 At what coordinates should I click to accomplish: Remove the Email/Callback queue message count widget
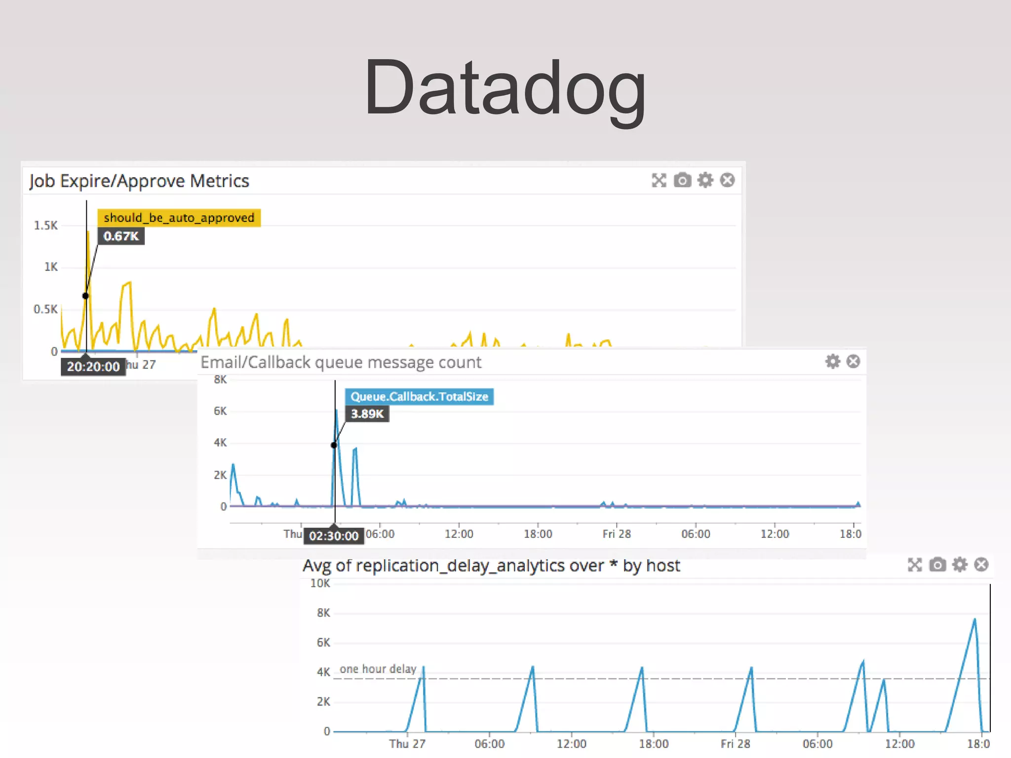(853, 361)
